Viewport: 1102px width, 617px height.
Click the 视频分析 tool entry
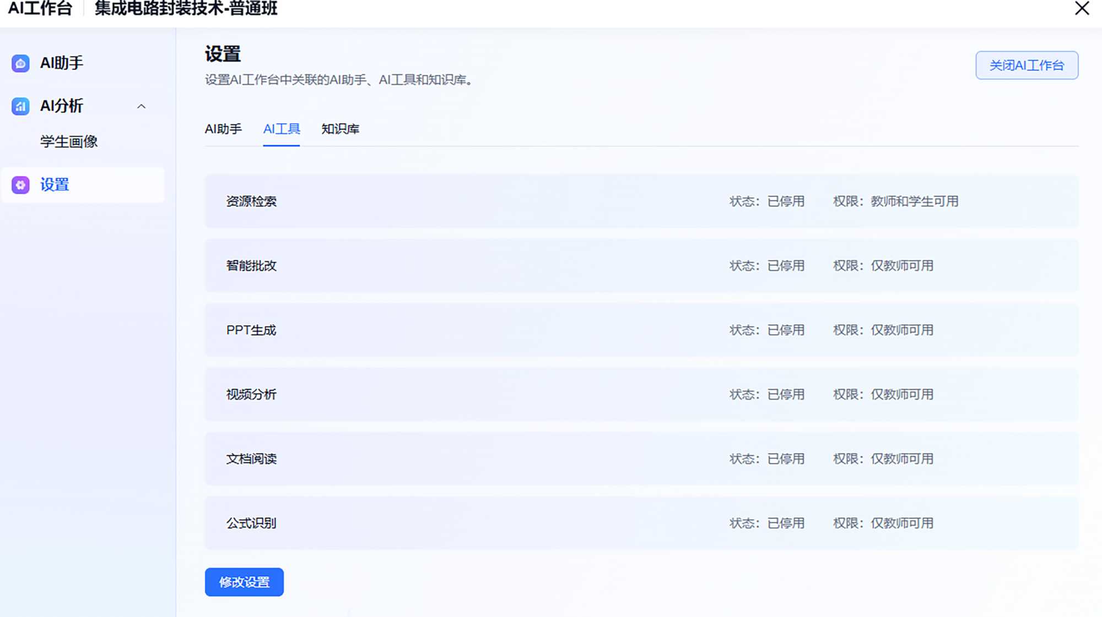coord(252,395)
